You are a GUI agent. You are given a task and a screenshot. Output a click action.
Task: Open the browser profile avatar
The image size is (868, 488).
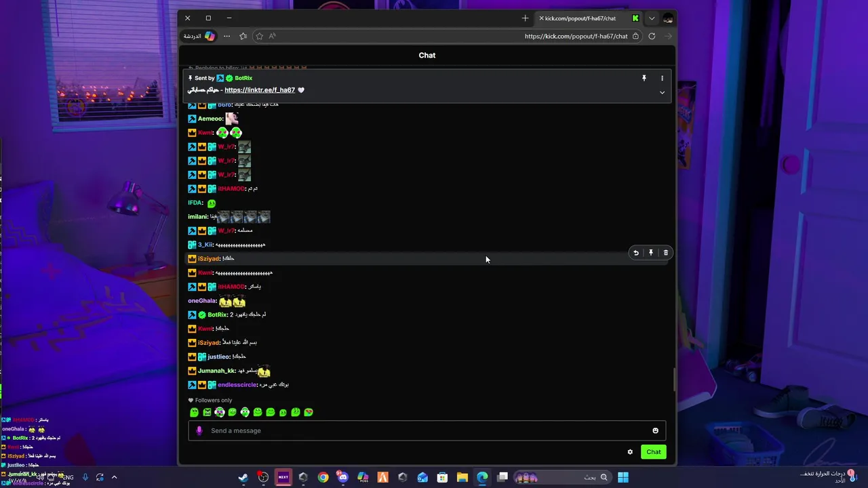(x=668, y=18)
